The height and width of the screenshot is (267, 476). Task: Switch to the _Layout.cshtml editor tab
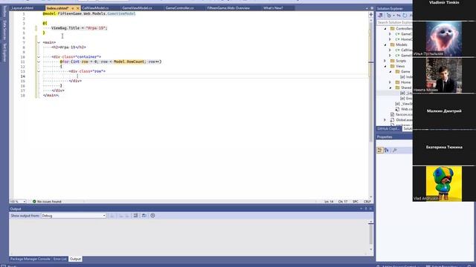pos(22,8)
